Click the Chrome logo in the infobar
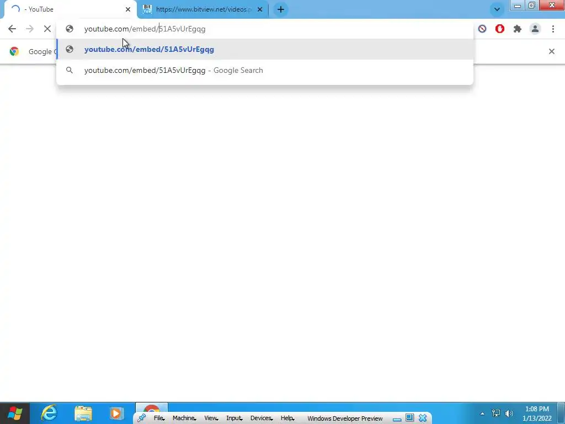Screen dimensions: 565x424 pos(14,51)
